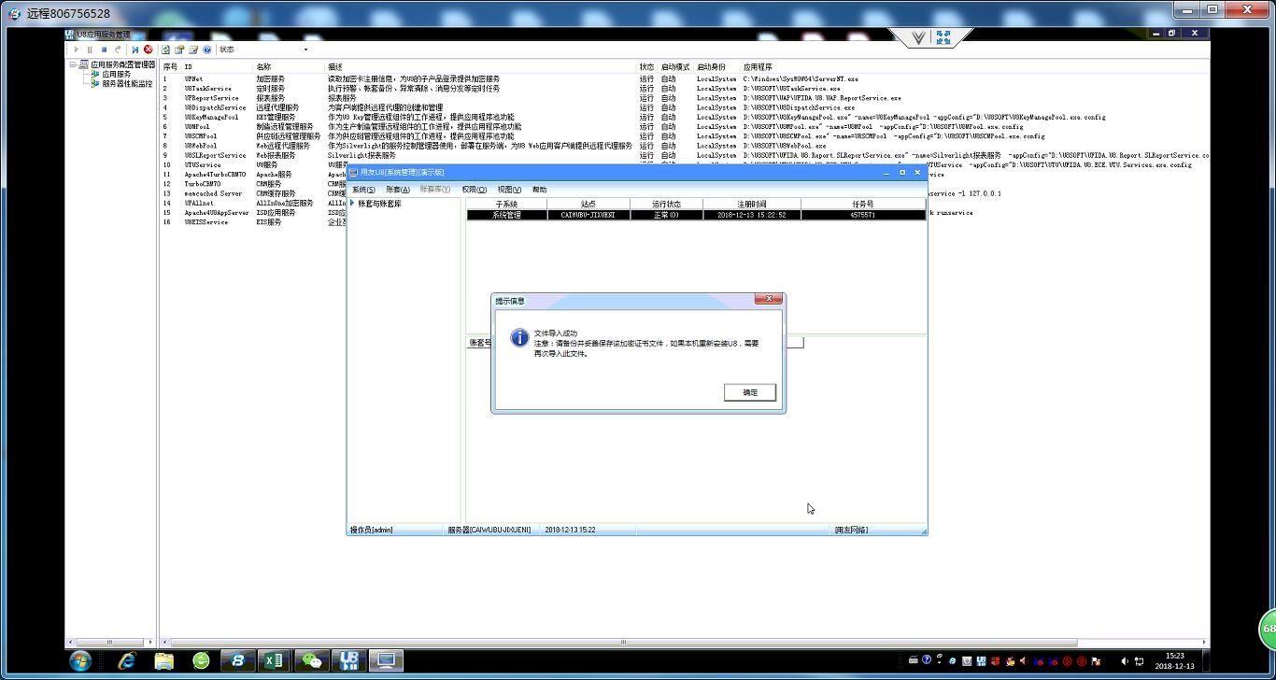Screen dimensions: 1276x680
Task: Open the 帮助 menu
Action: pos(539,190)
